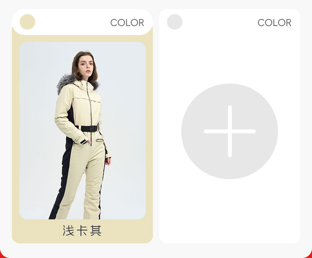Viewport: 312px width, 258px height.
Task: Open the khaki ski suit product photo
Action: [83, 131]
